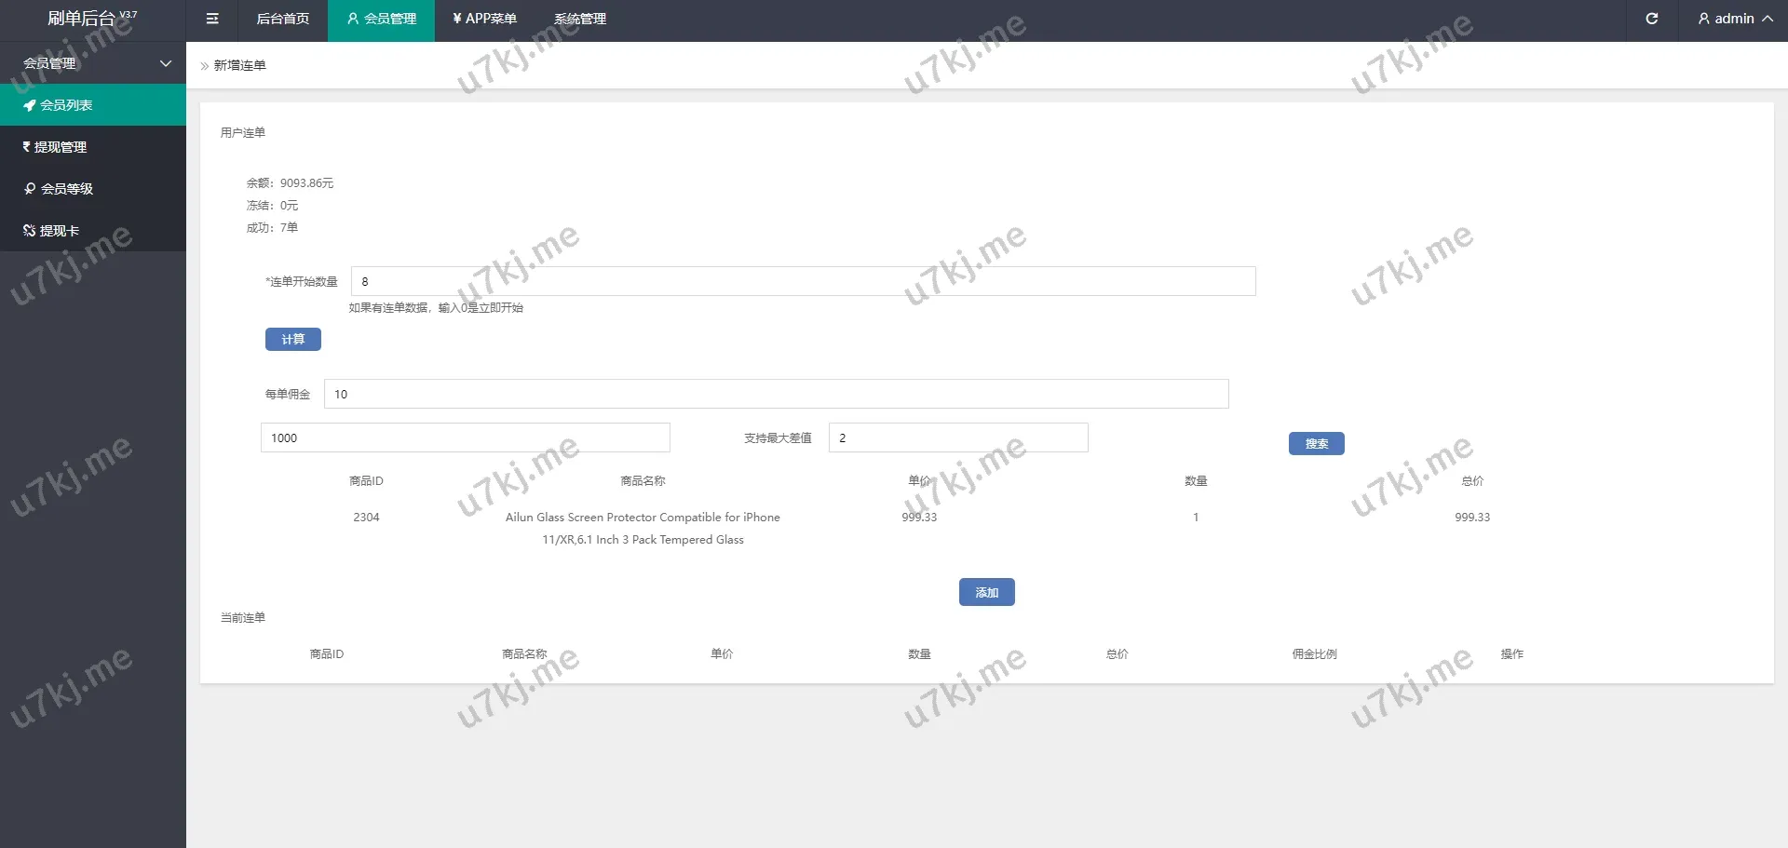Click the admin user avatar icon
This screenshot has width=1788, height=848.
click(1703, 19)
